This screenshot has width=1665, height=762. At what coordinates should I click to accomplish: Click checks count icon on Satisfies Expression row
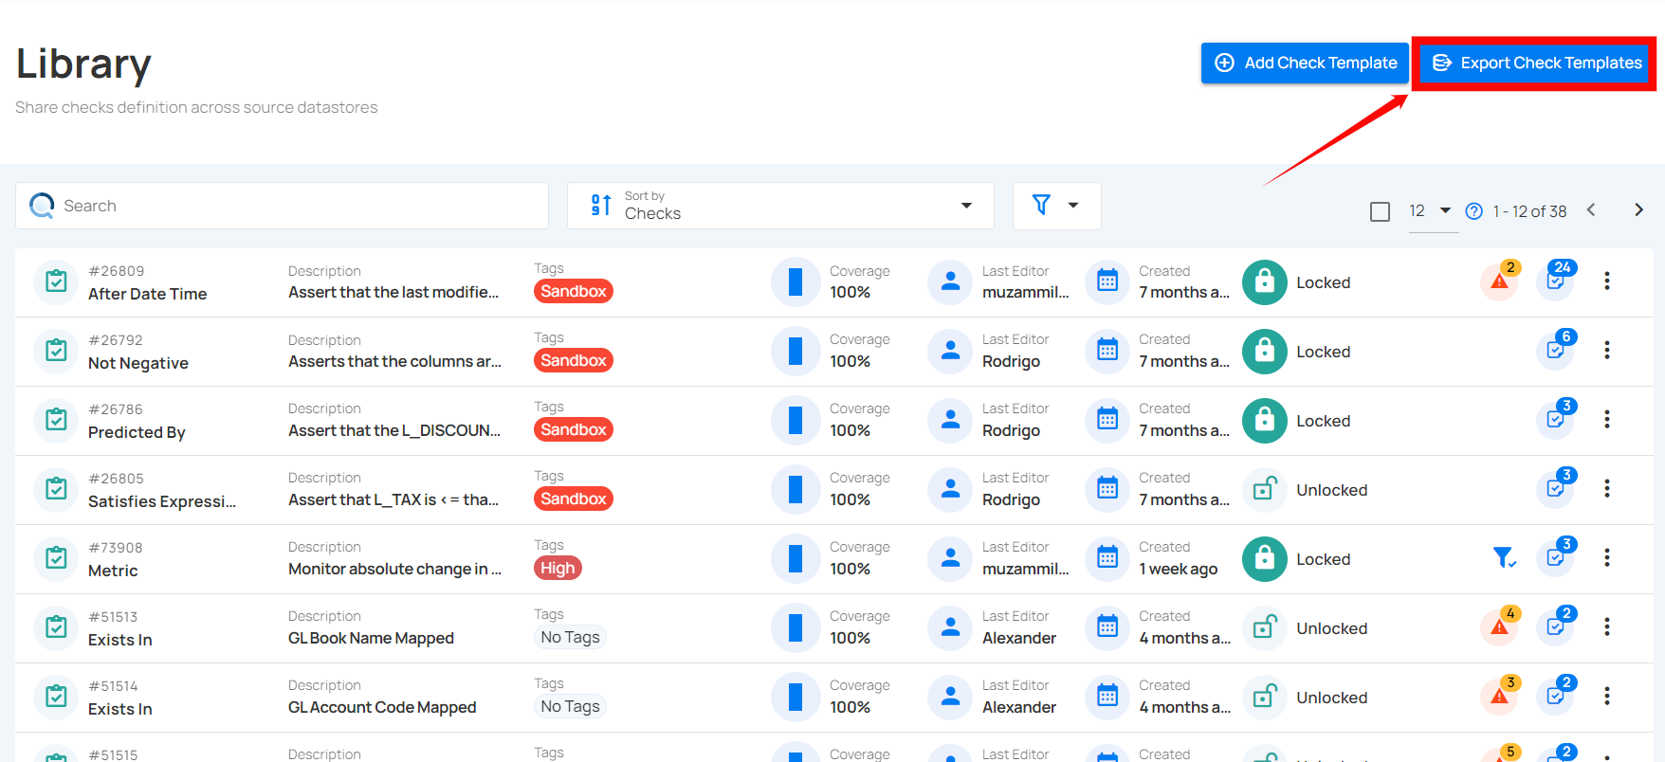pyautogui.click(x=1556, y=488)
